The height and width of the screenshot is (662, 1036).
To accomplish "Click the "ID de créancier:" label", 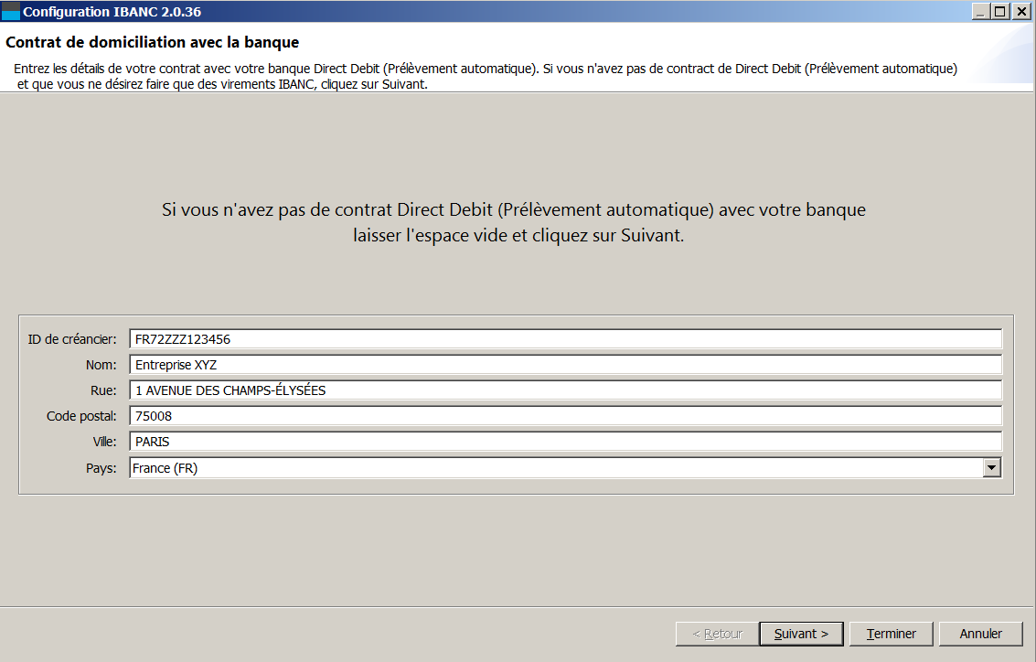I will pyautogui.click(x=72, y=339).
